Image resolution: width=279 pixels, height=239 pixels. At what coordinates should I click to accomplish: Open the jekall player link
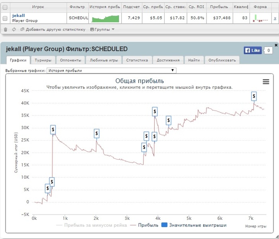point(18,16)
